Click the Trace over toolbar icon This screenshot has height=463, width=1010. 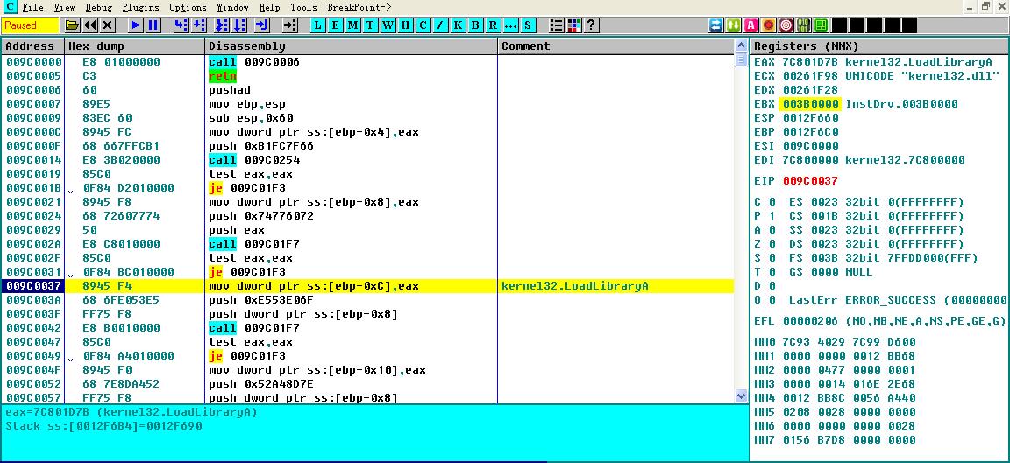tap(239, 25)
